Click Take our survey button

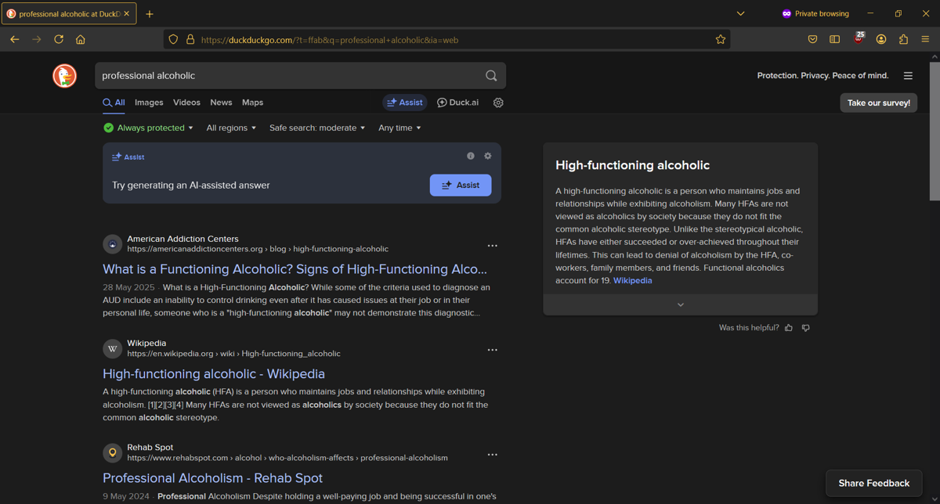(879, 103)
